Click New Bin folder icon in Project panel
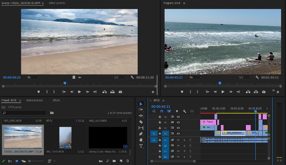 coord(114,161)
